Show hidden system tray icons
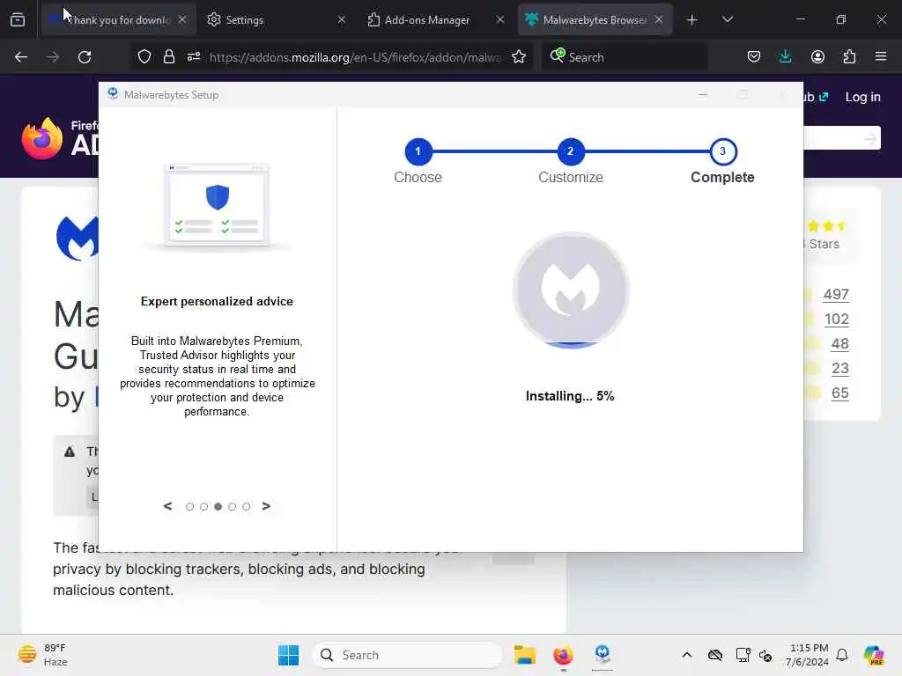Screen dimensions: 902x676 tap(687, 655)
